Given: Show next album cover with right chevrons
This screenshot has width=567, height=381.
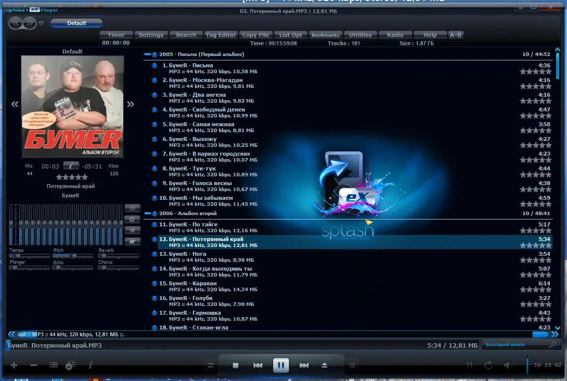Looking at the screenshot, I should click(x=131, y=105).
